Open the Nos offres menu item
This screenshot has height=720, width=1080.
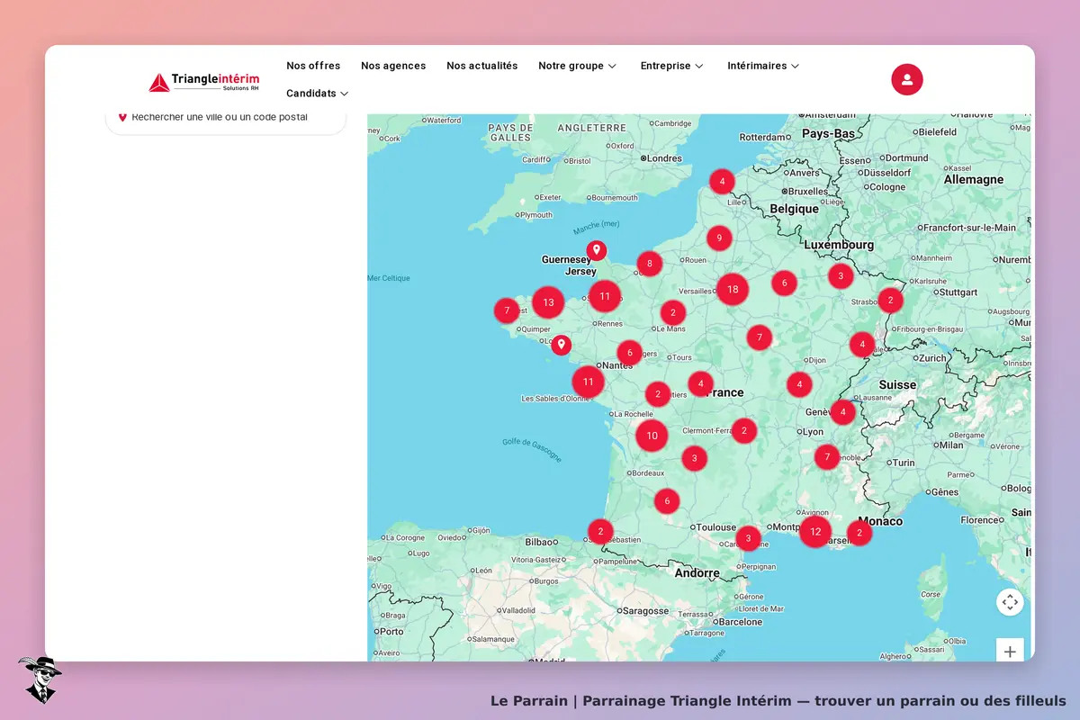313,66
